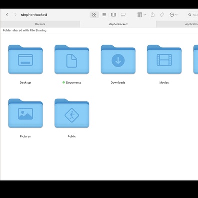Select the Documents folder icon
The height and width of the screenshot is (198, 198).
point(72,59)
